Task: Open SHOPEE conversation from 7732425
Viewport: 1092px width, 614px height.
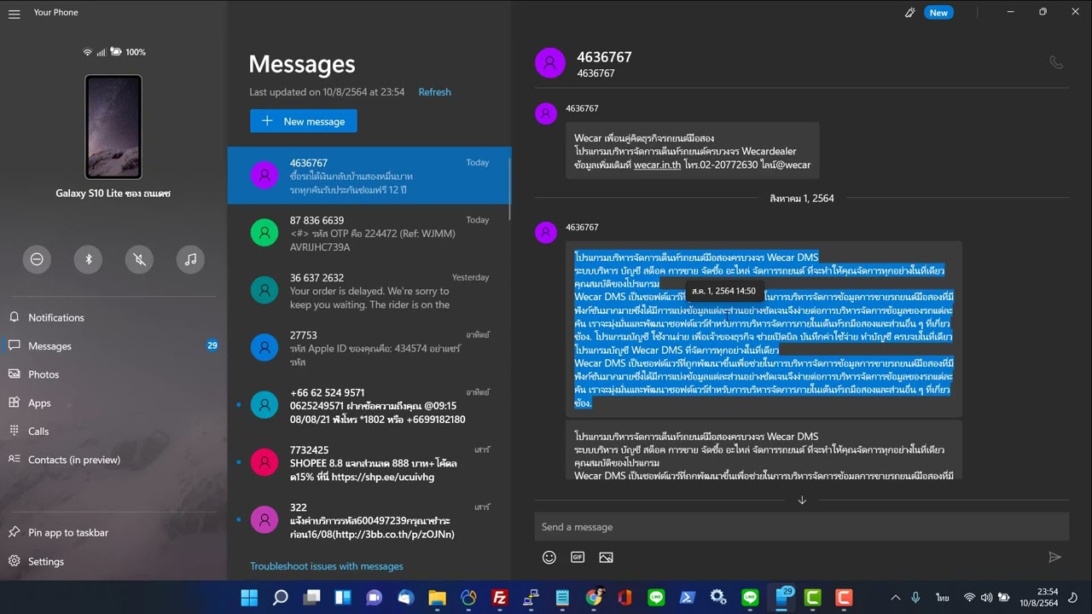Action: coord(369,462)
